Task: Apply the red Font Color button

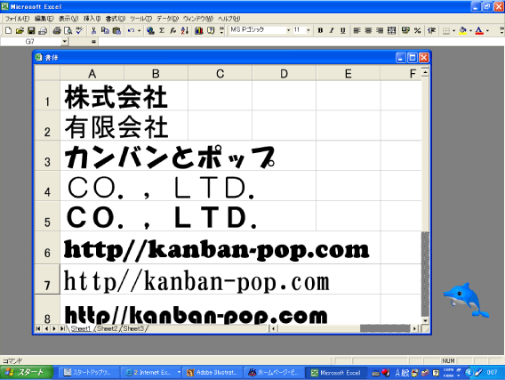Action: pyautogui.click(x=479, y=31)
